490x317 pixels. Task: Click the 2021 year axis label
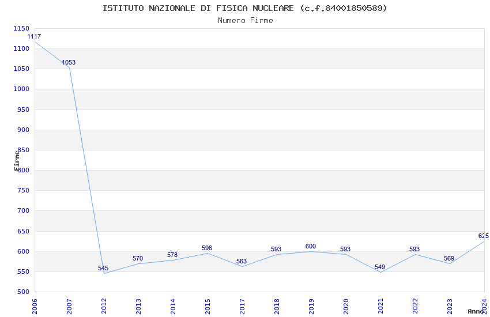380,306
